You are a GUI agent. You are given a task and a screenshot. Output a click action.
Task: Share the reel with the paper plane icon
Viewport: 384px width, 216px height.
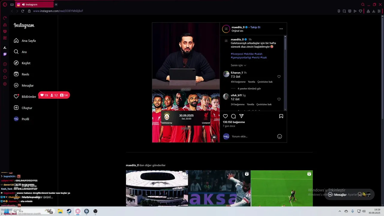pos(241,116)
